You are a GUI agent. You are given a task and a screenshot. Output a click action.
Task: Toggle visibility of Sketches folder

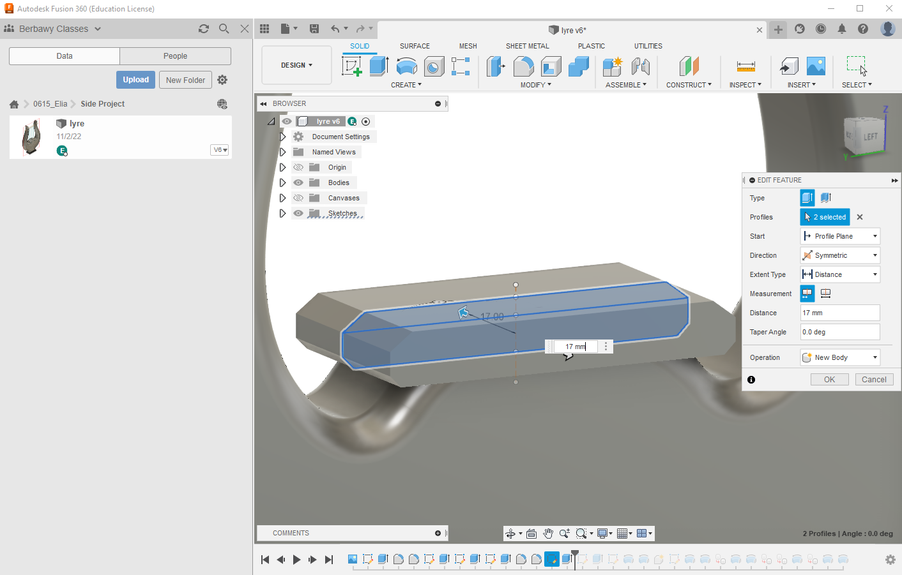click(x=298, y=213)
